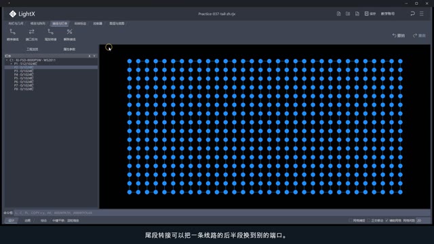Select port row P4 - 0/1024
The width and height of the screenshot is (434, 244).
point(52,75)
